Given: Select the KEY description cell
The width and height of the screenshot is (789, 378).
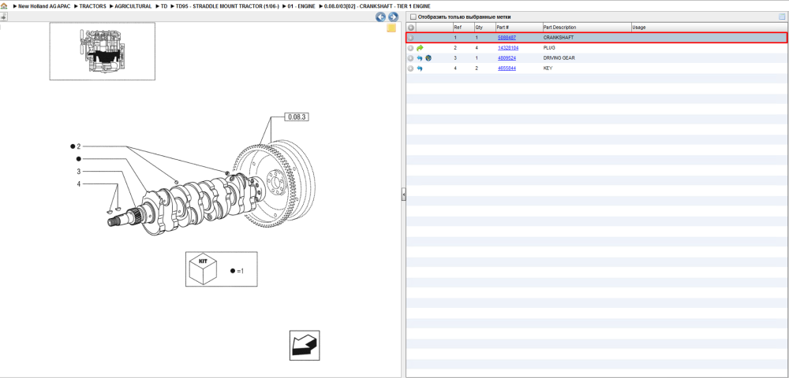Looking at the screenshot, I should coord(548,69).
